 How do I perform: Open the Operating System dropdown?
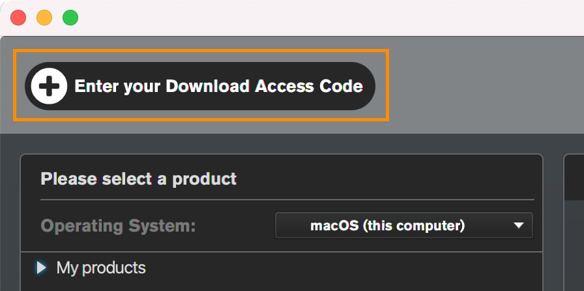pyautogui.click(x=403, y=226)
